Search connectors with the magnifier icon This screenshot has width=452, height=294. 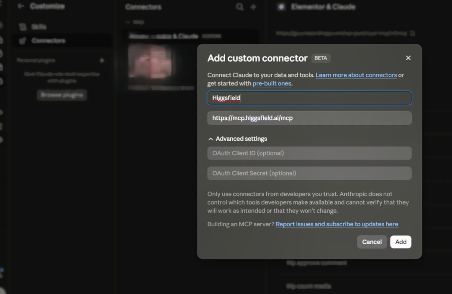click(239, 7)
